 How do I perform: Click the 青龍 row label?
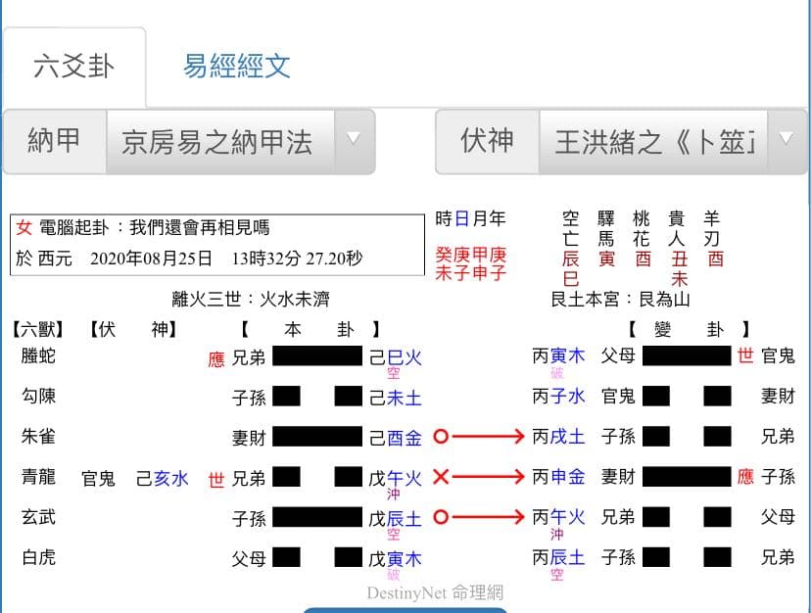pyautogui.click(x=38, y=477)
